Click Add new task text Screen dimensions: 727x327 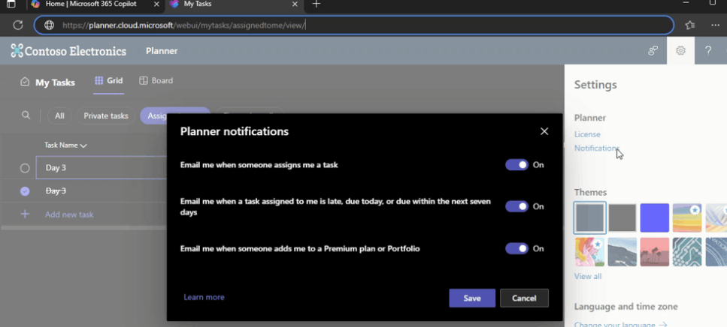69,214
